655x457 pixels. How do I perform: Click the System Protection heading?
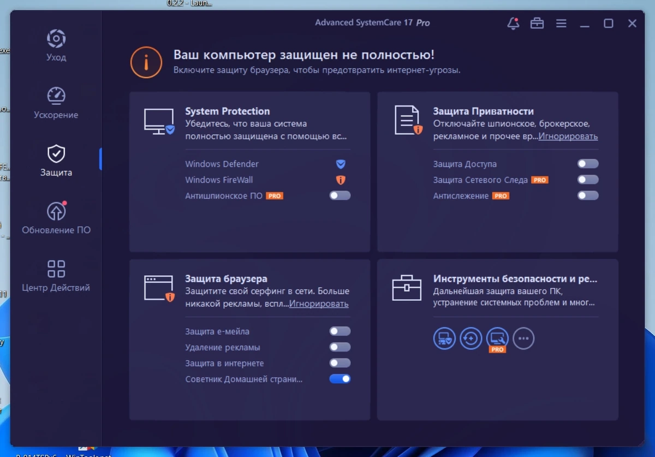coord(228,111)
